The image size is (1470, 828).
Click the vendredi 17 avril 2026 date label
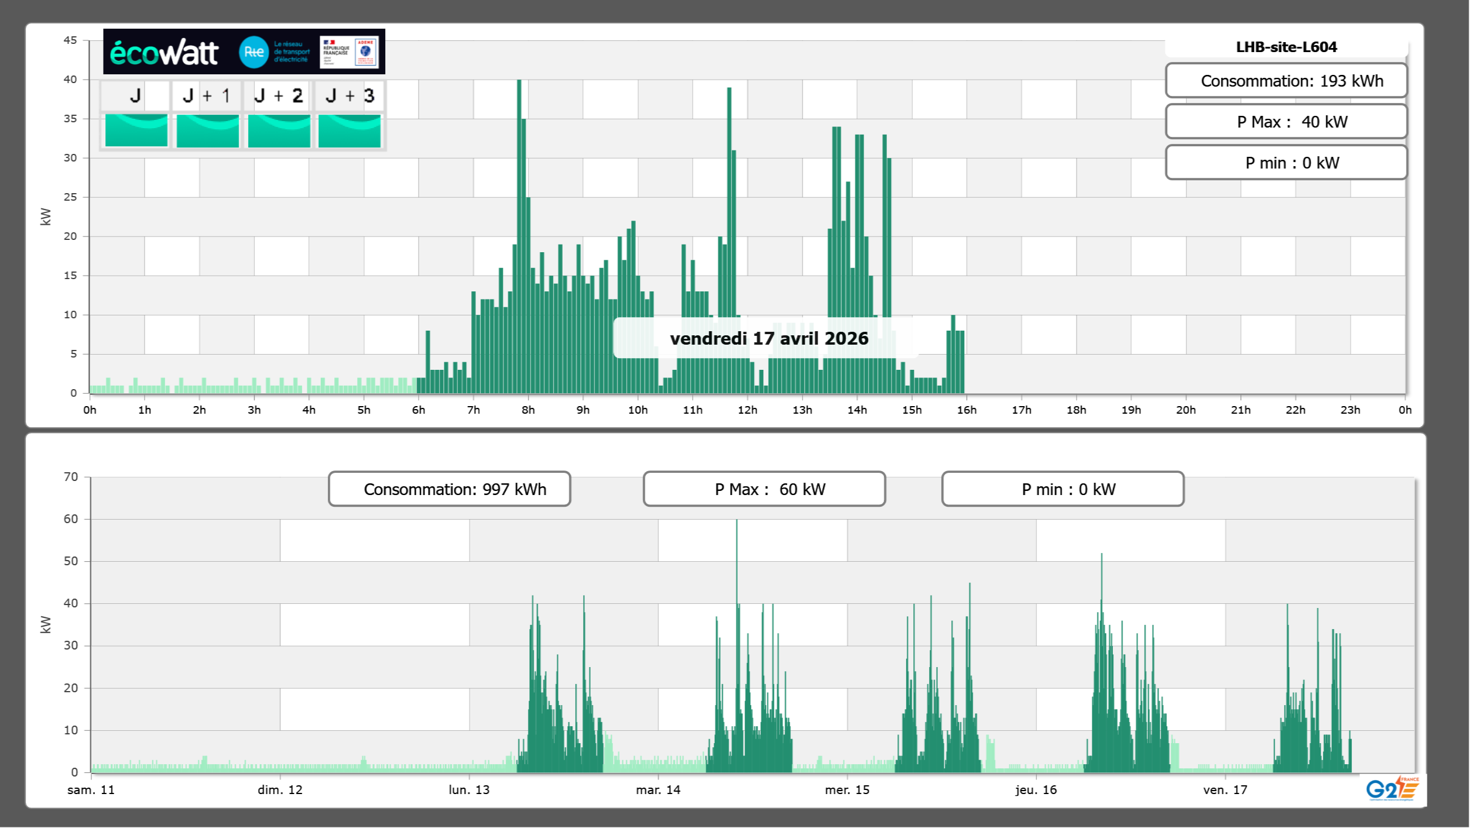[769, 338]
